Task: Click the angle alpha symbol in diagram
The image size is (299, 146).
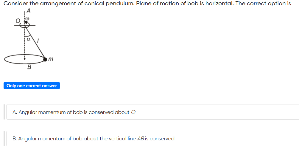Action: coord(29,39)
